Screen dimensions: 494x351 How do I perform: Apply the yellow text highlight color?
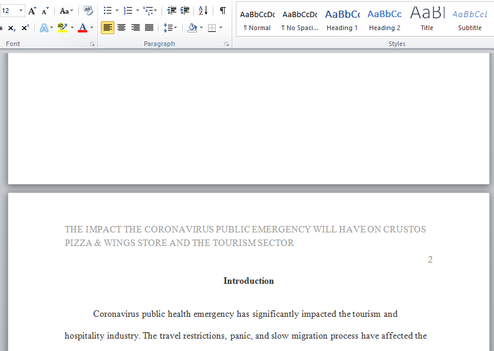click(x=62, y=28)
